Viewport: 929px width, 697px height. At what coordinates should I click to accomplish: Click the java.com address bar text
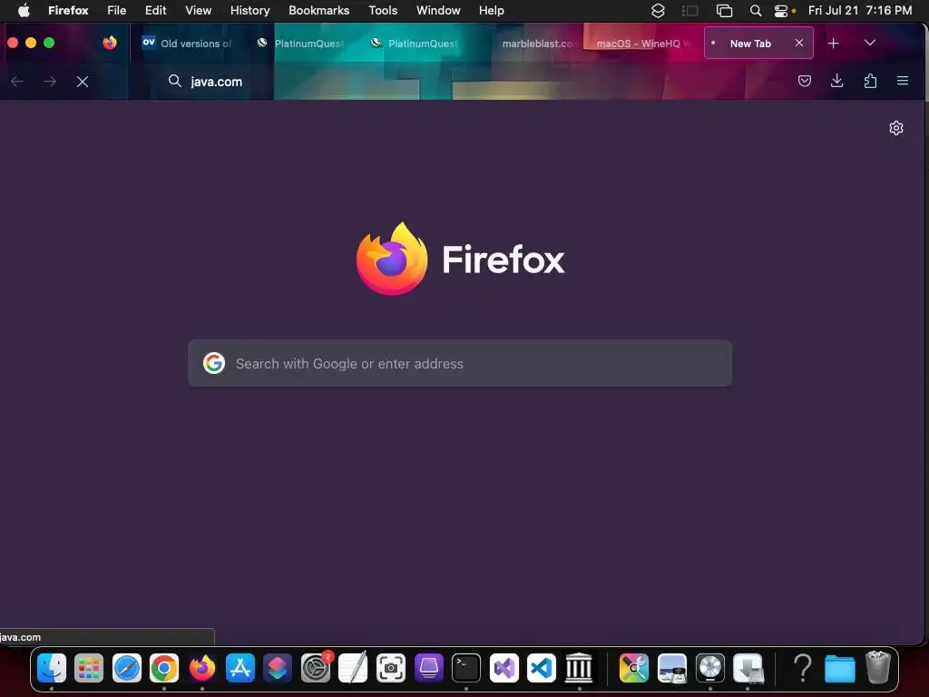pos(216,82)
